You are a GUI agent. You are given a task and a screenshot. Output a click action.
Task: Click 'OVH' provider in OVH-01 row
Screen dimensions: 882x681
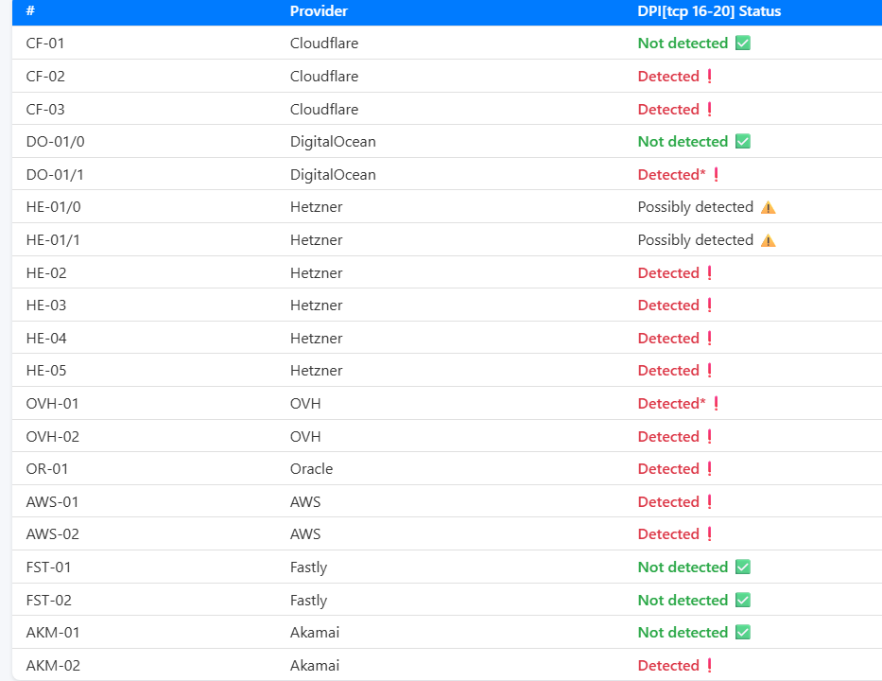point(305,404)
